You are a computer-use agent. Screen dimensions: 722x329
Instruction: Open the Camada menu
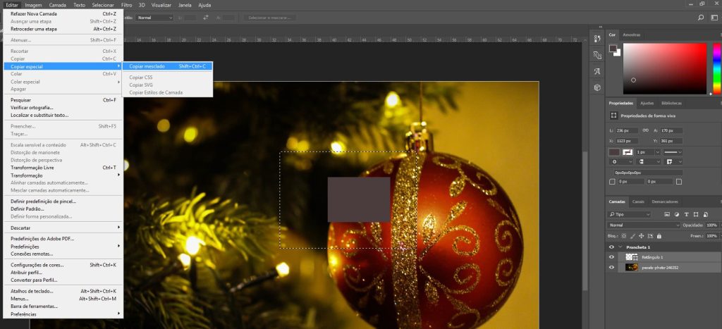tap(58, 5)
